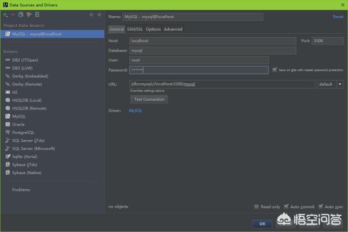Select the Oracle driver
The width and height of the screenshot is (348, 232).
tap(18, 124)
